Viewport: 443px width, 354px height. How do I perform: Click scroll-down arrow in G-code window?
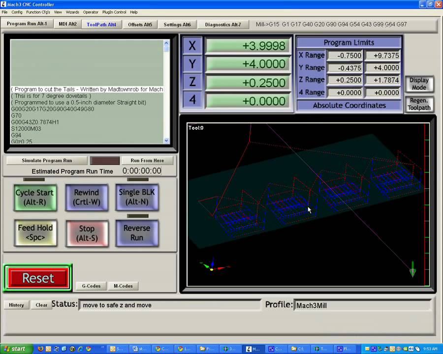click(166, 140)
